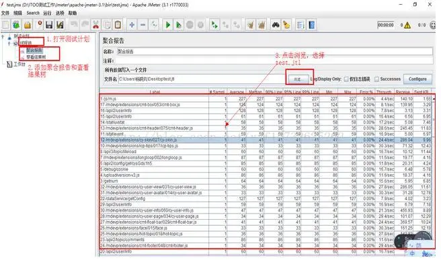
Task: Click the Configure button
Action: [x=417, y=79]
